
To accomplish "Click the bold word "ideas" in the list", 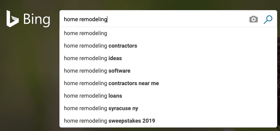I will 115,58.
